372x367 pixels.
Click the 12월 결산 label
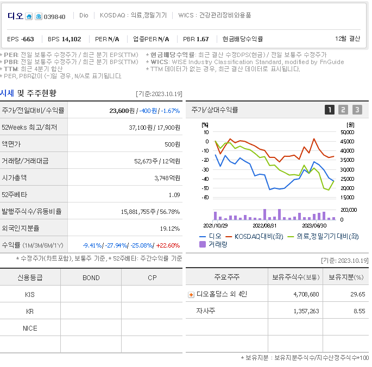tap(348, 39)
